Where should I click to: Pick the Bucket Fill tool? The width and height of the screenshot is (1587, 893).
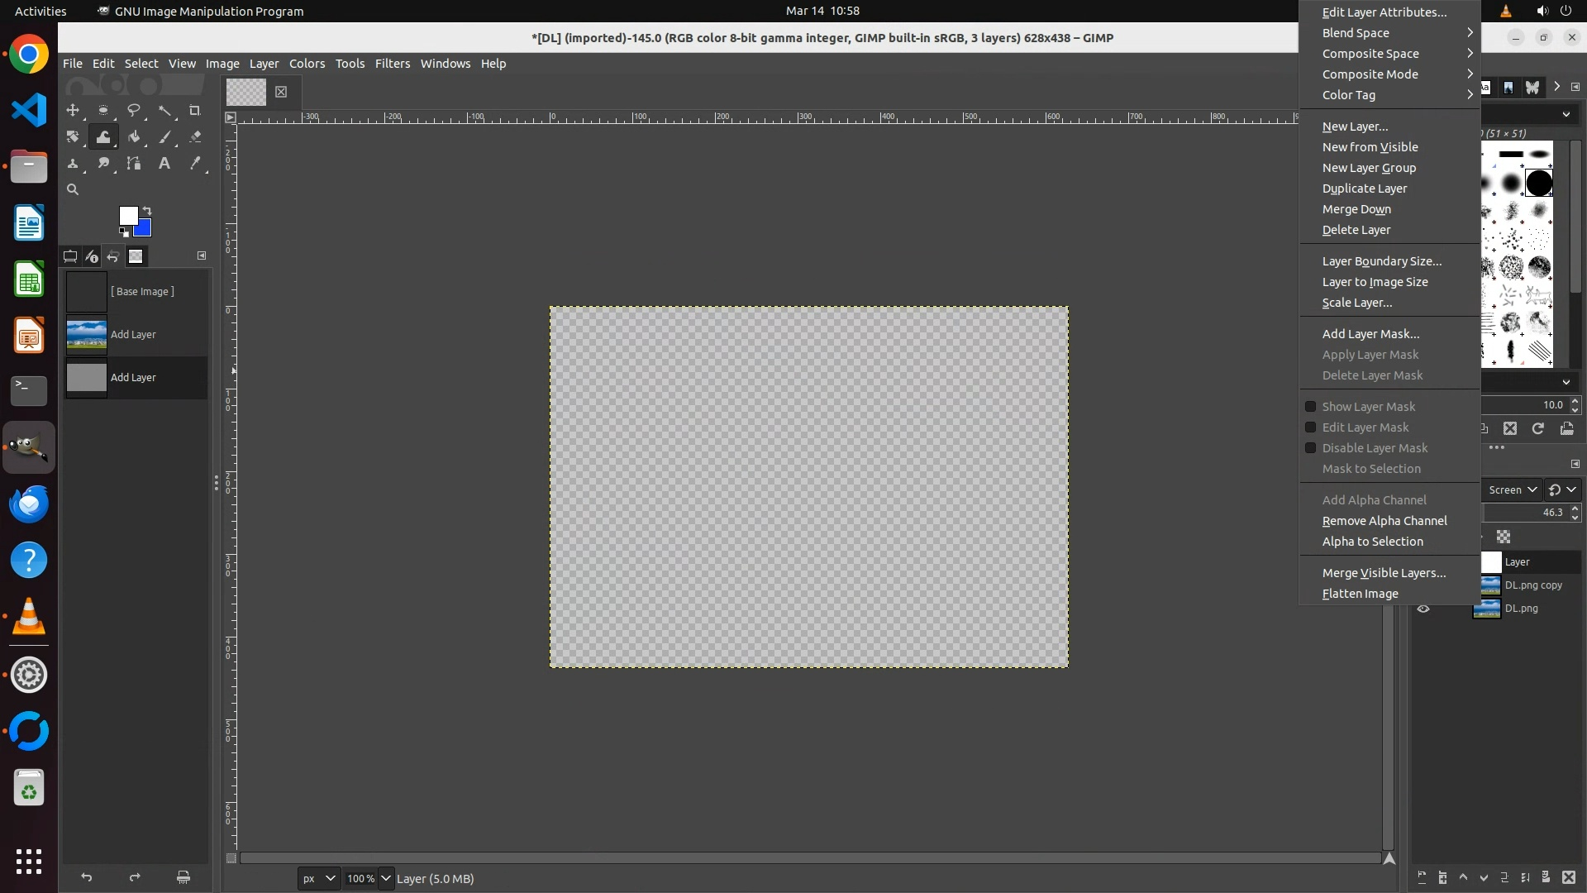(x=134, y=137)
